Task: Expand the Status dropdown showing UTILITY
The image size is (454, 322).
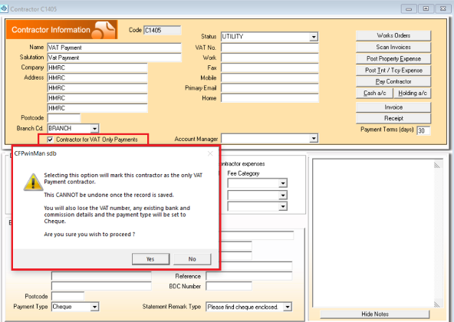Action: point(314,37)
